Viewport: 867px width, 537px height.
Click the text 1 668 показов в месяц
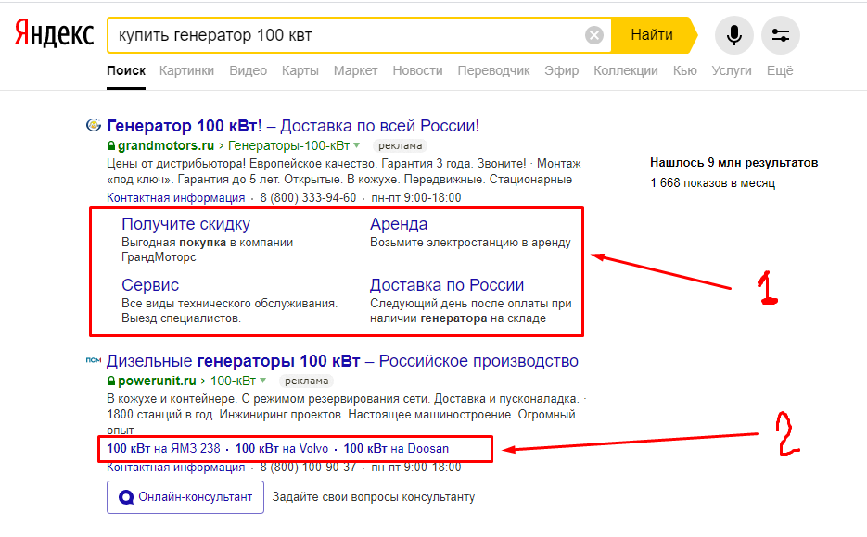pyautogui.click(x=713, y=182)
